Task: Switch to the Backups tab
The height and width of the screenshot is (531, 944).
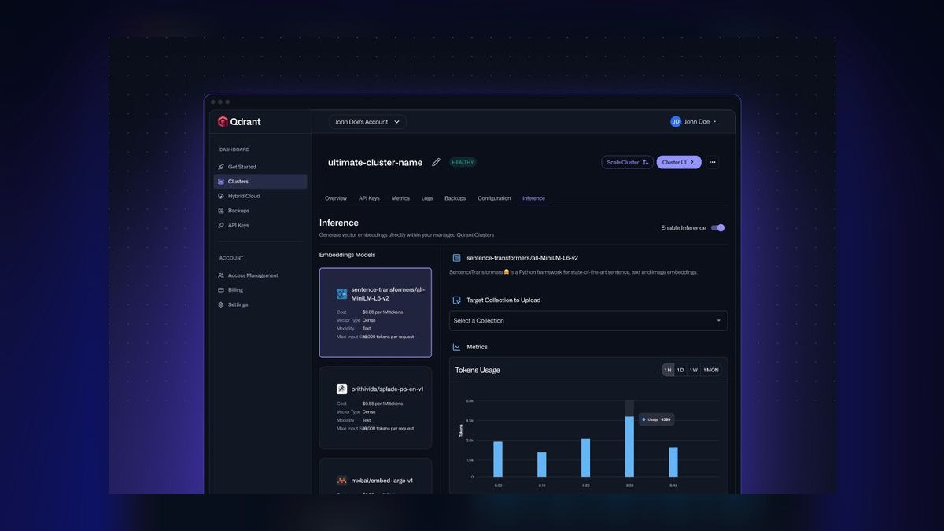Action: tap(455, 198)
